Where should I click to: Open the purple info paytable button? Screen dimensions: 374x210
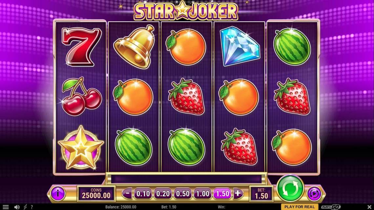pos(58,193)
